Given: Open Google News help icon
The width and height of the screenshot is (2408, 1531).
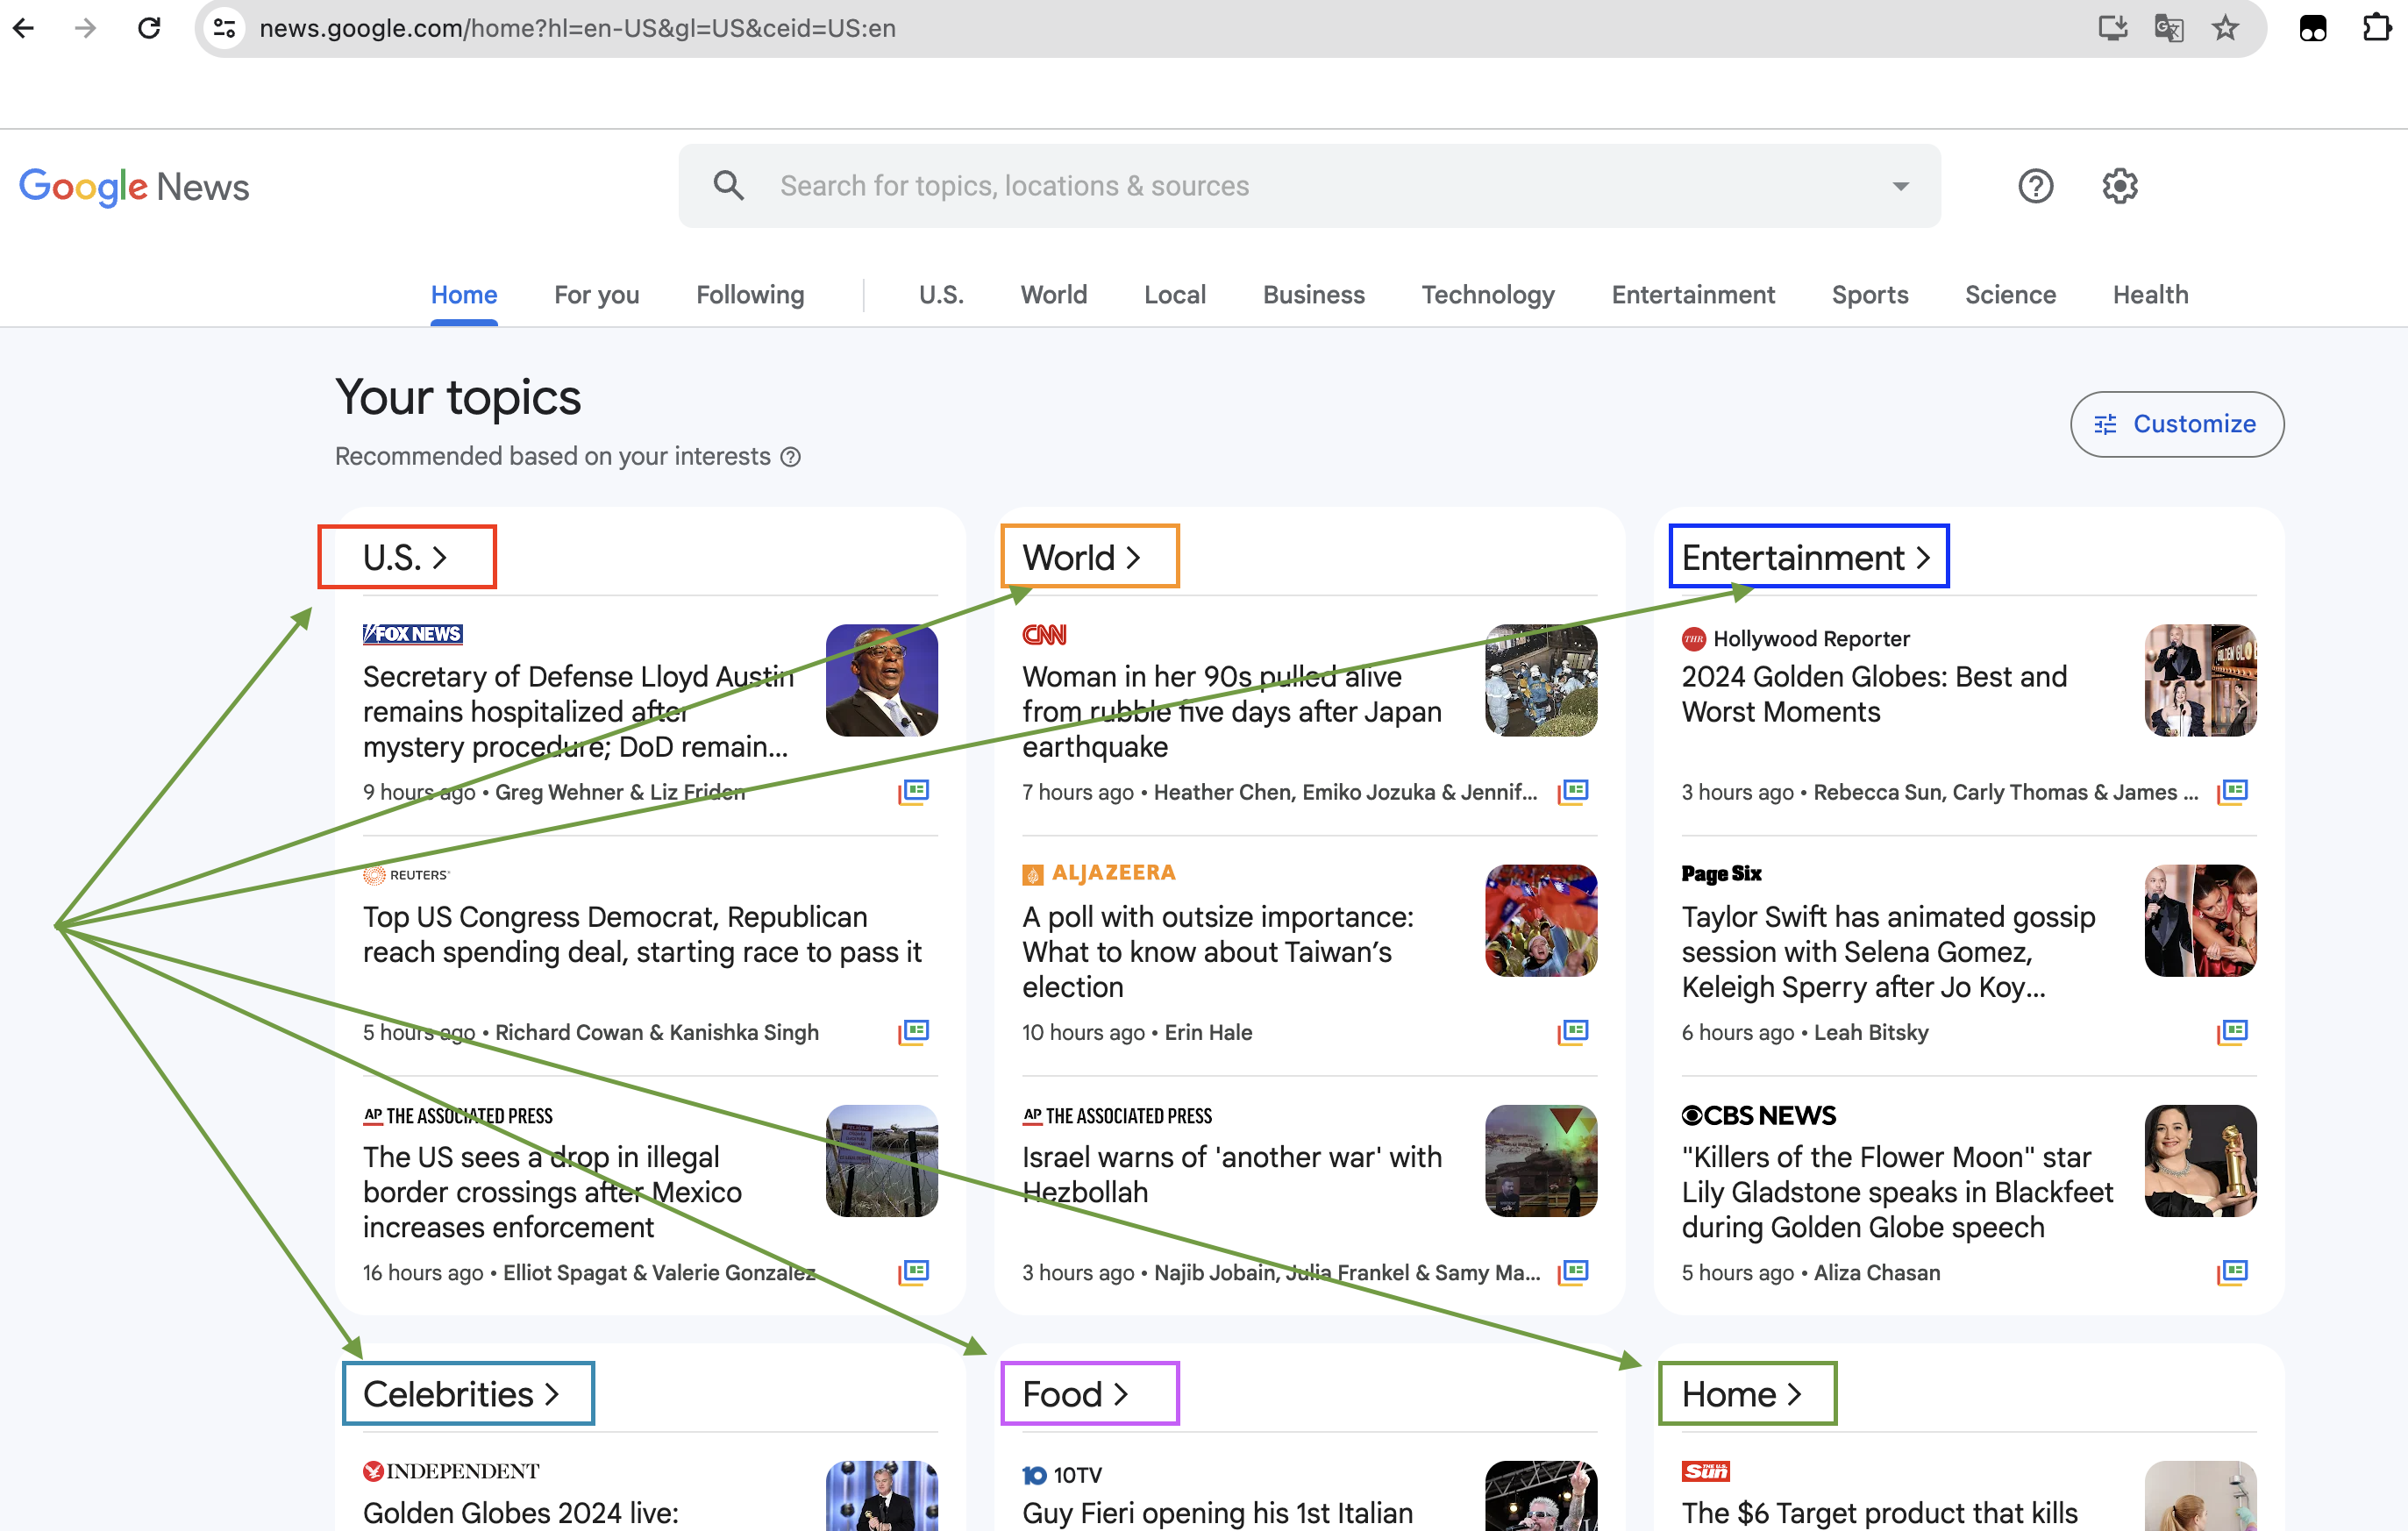Looking at the screenshot, I should [x=2035, y=186].
